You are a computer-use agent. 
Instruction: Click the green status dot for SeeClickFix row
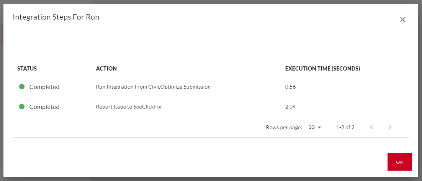pos(22,107)
